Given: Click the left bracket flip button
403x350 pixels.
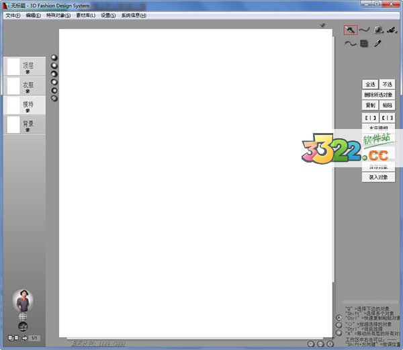Looking at the screenshot, I should click(x=370, y=118).
